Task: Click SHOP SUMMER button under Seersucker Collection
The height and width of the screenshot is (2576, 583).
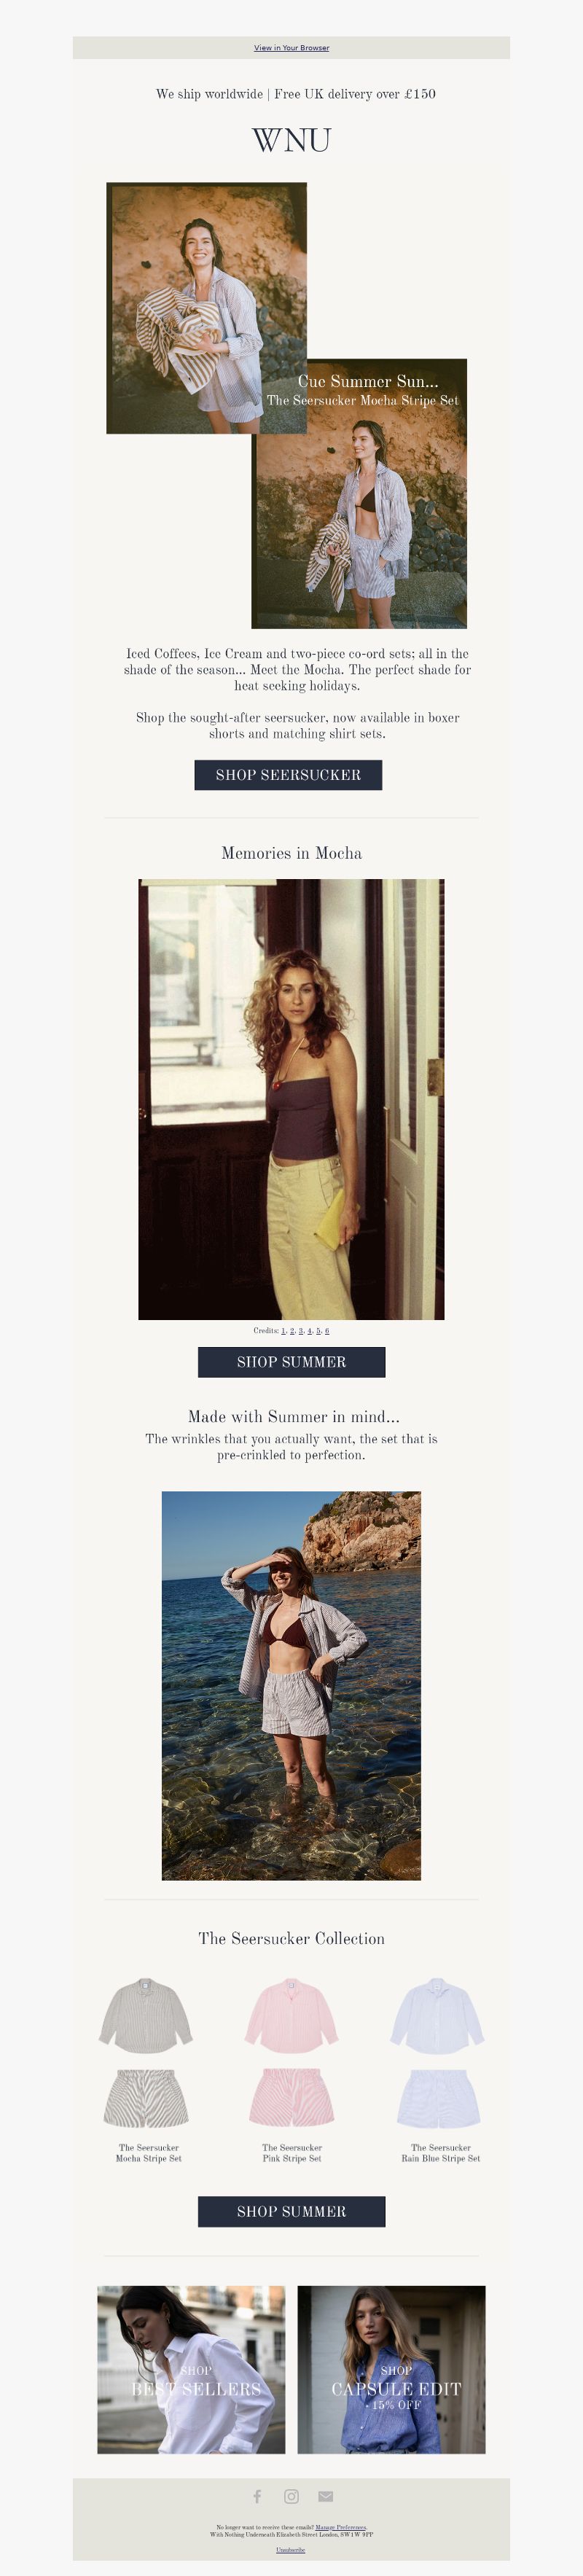Action: (x=291, y=2211)
